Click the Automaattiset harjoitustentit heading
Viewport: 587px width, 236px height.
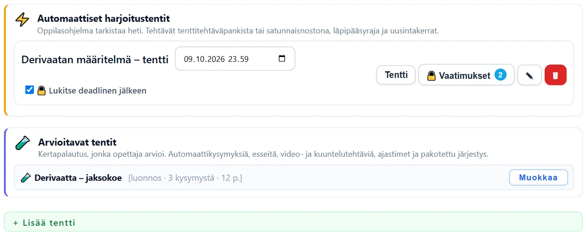click(103, 19)
